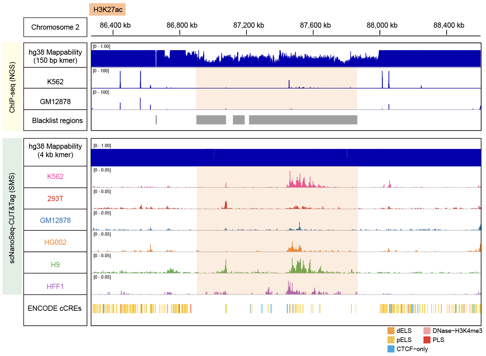486x356 pixels.
Task: Select the Blacklist regions track label
Action: pyautogui.click(x=57, y=120)
